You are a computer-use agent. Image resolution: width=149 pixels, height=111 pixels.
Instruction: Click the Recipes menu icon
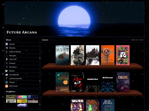coord(7,56)
